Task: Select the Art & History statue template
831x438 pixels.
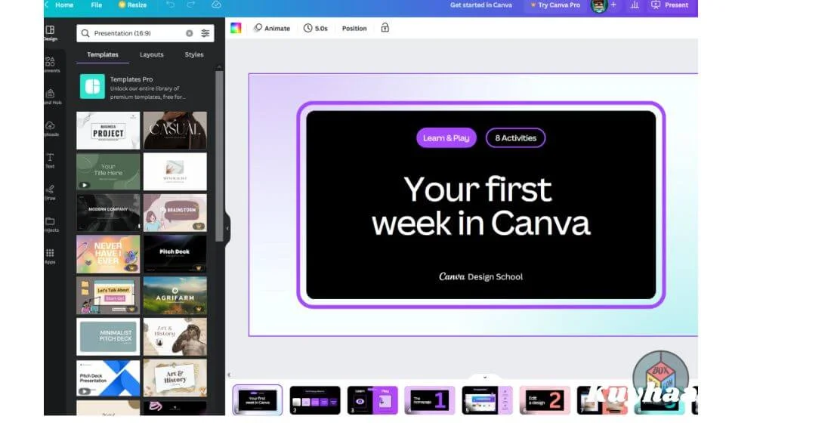Action: pyautogui.click(x=175, y=337)
